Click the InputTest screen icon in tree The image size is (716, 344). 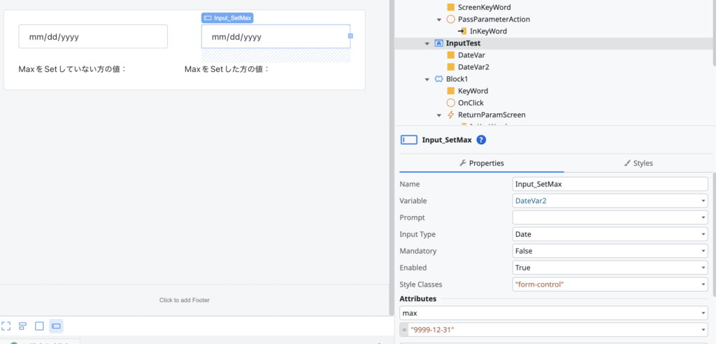coord(438,43)
